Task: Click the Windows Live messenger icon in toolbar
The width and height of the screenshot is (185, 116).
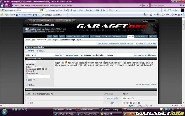Action: [165, 10]
